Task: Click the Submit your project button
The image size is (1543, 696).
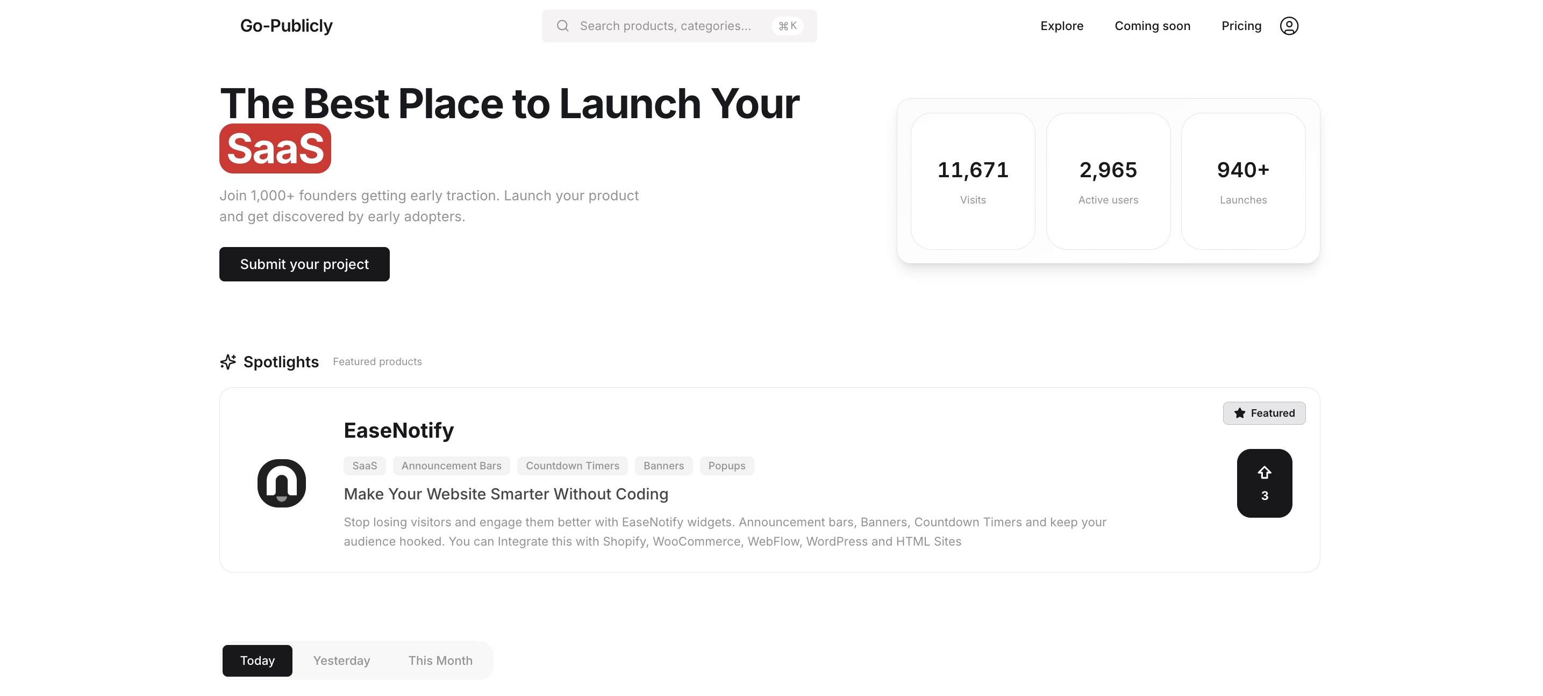Action: [x=304, y=264]
